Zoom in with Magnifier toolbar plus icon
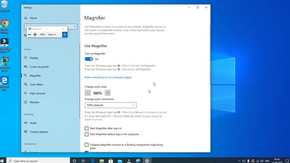Image resolution: width=290 pixels, height=163 pixels. (x=35, y=34)
